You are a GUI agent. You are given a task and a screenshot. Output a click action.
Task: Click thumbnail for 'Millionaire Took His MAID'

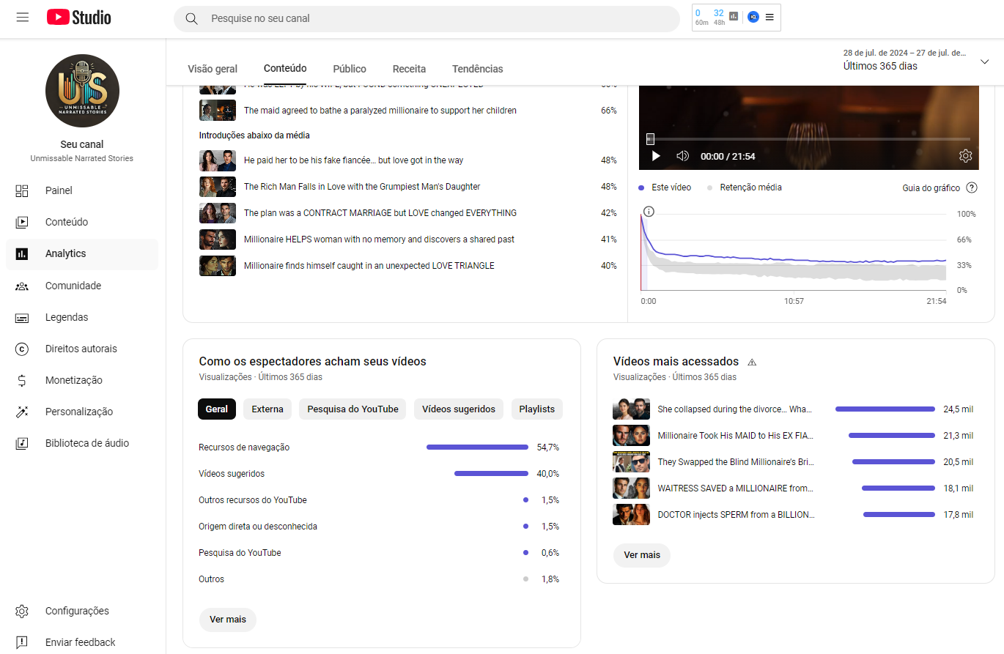(631, 436)
